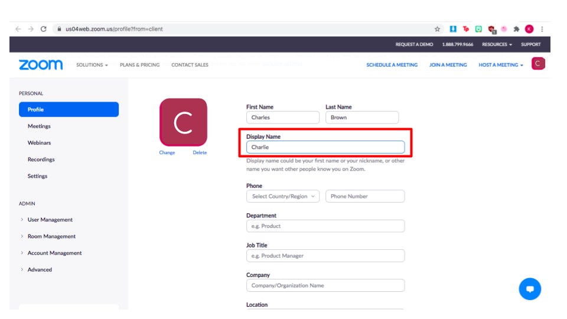
Task: Open the Support link
Action: (x=530, y=44)
